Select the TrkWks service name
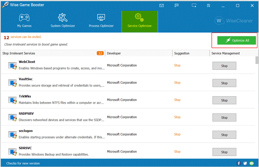Viewport: 259px width, 167px height. coord(25,96)
